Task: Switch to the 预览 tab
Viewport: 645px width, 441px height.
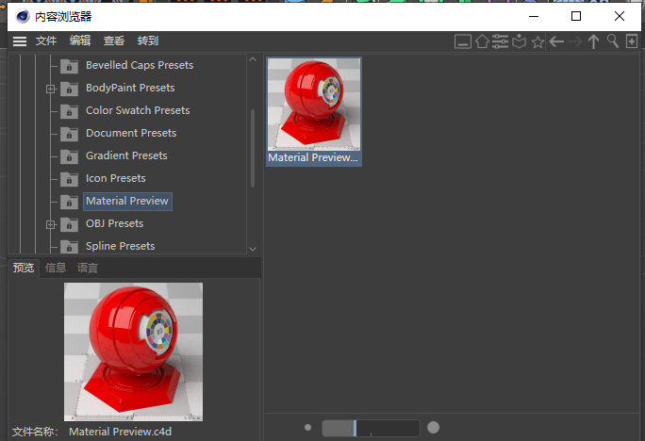Action: (x=23, y=268)
